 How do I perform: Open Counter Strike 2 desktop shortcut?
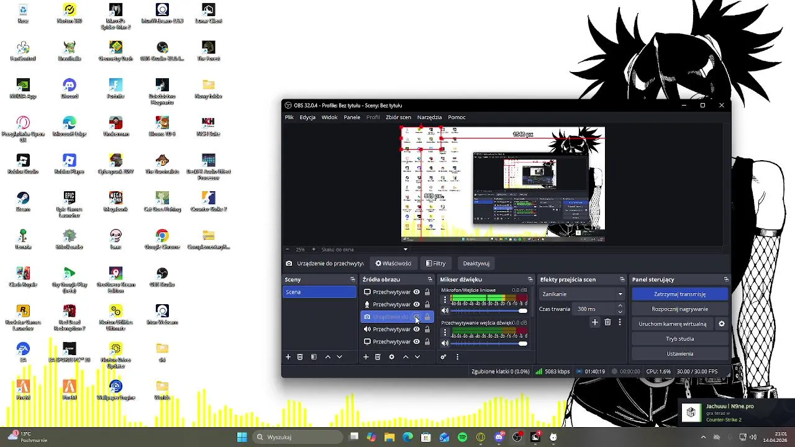(209, 201)
